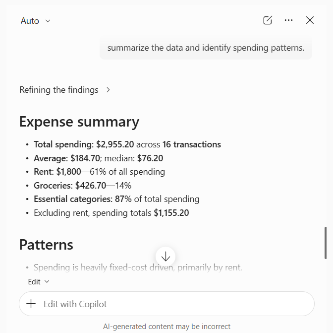Click the AI-generated content disclaimer text
Image resolution: width=333 pixels, height=333 pixels.
[x=166, y=326]
